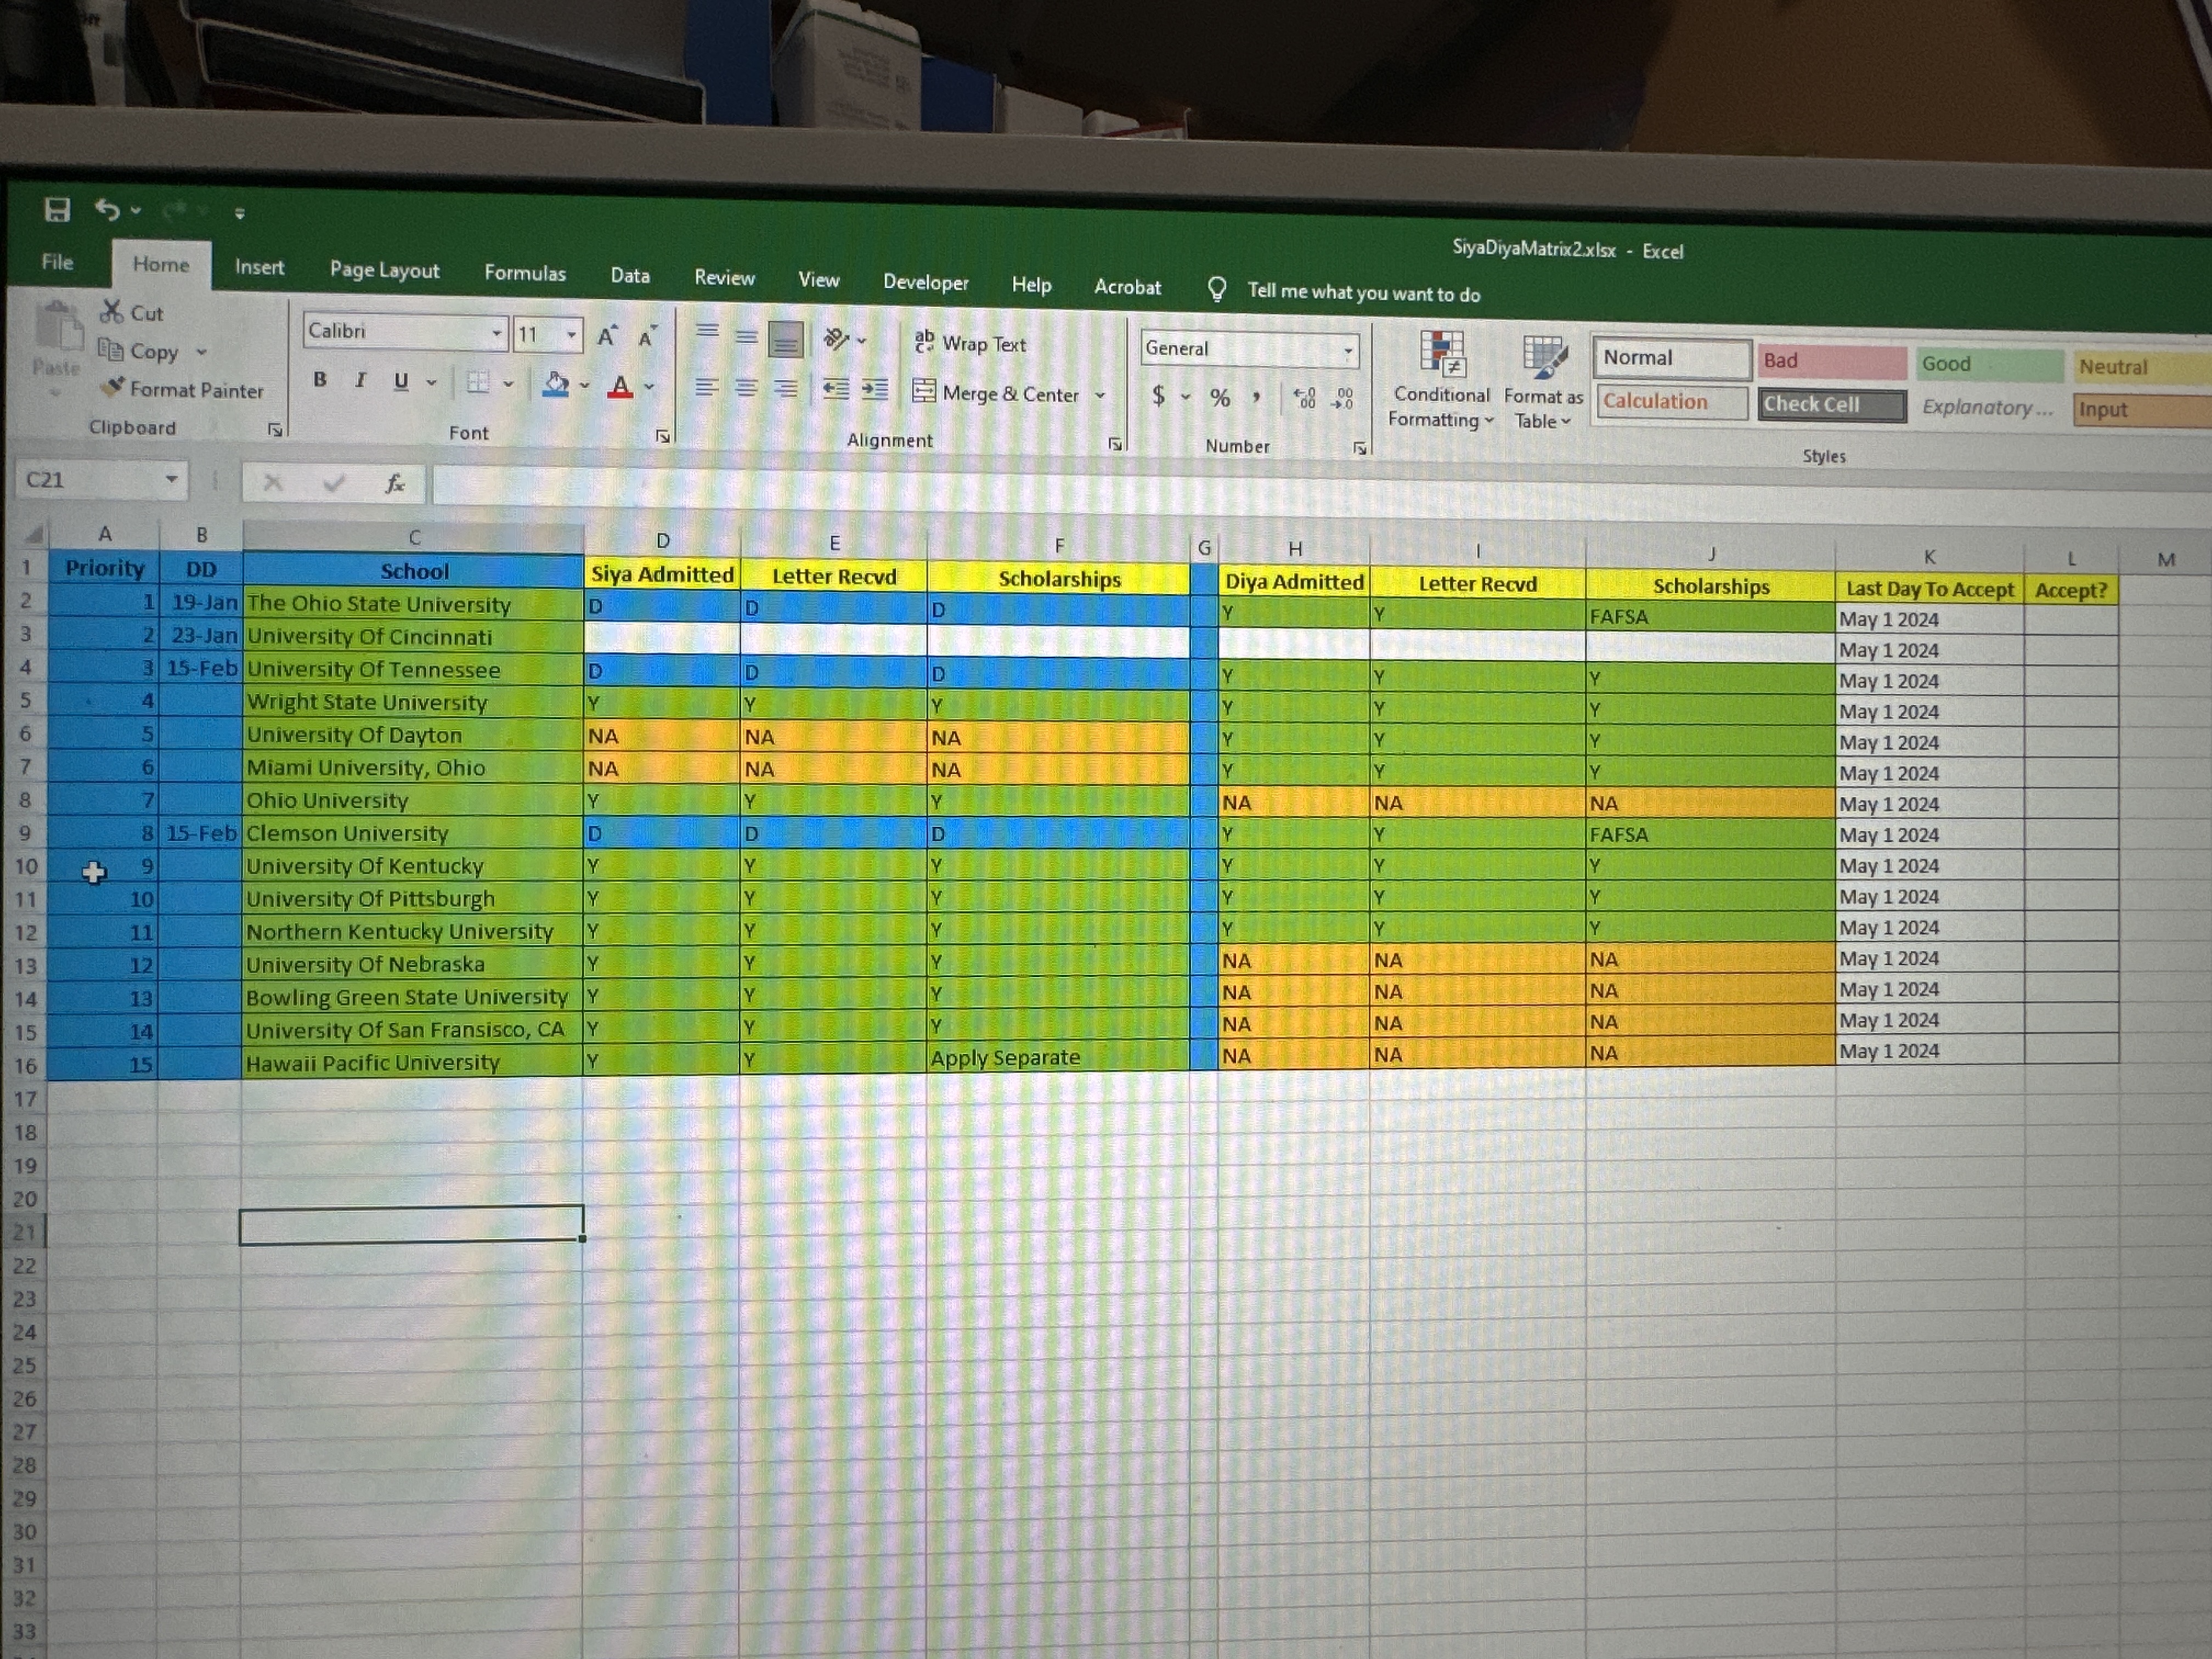The width and height of the screenshot is (2212, 1659).
Task: Toggle Bold formatting
Action: coord(320,379)
